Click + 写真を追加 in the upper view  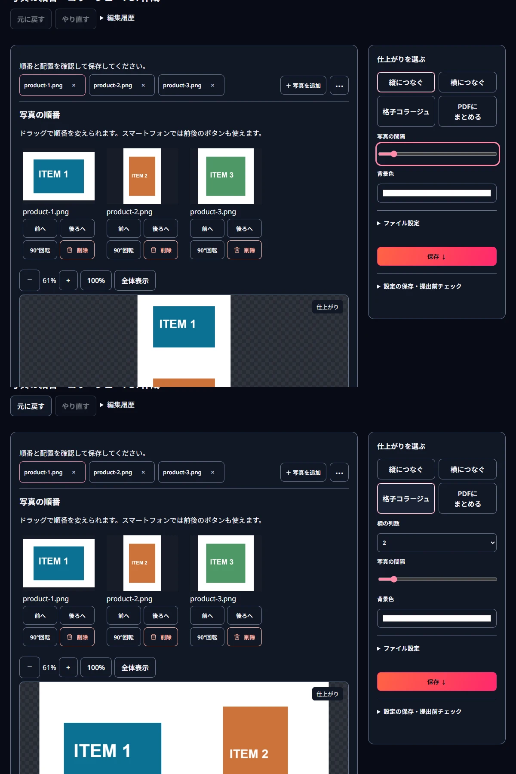tap(303, 86)
